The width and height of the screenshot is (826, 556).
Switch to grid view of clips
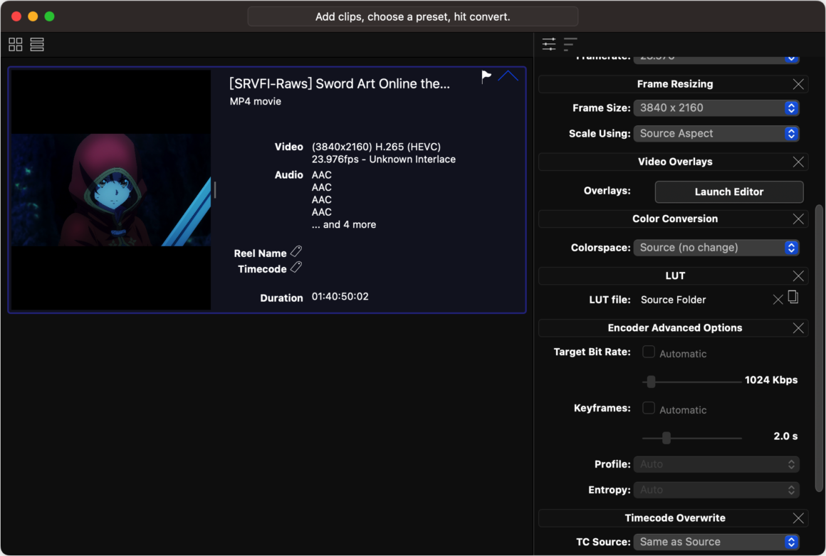coord(15,44)
